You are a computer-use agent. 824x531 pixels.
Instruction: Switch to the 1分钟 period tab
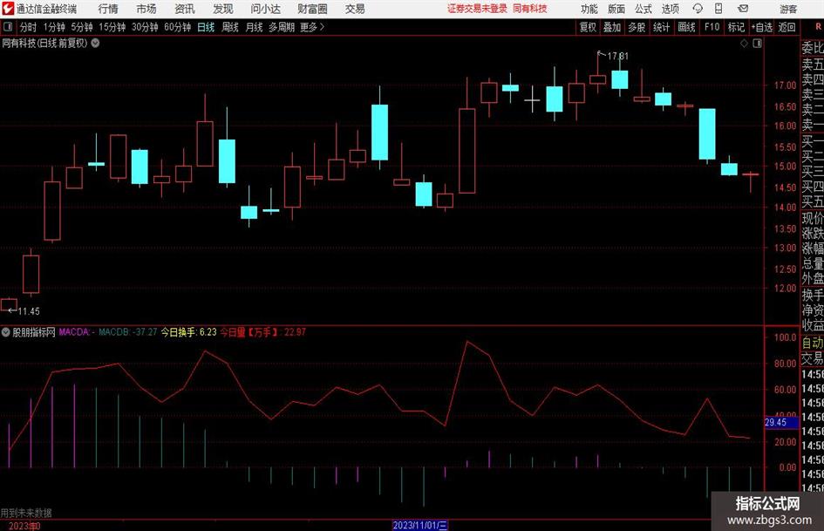coord(54,27)
